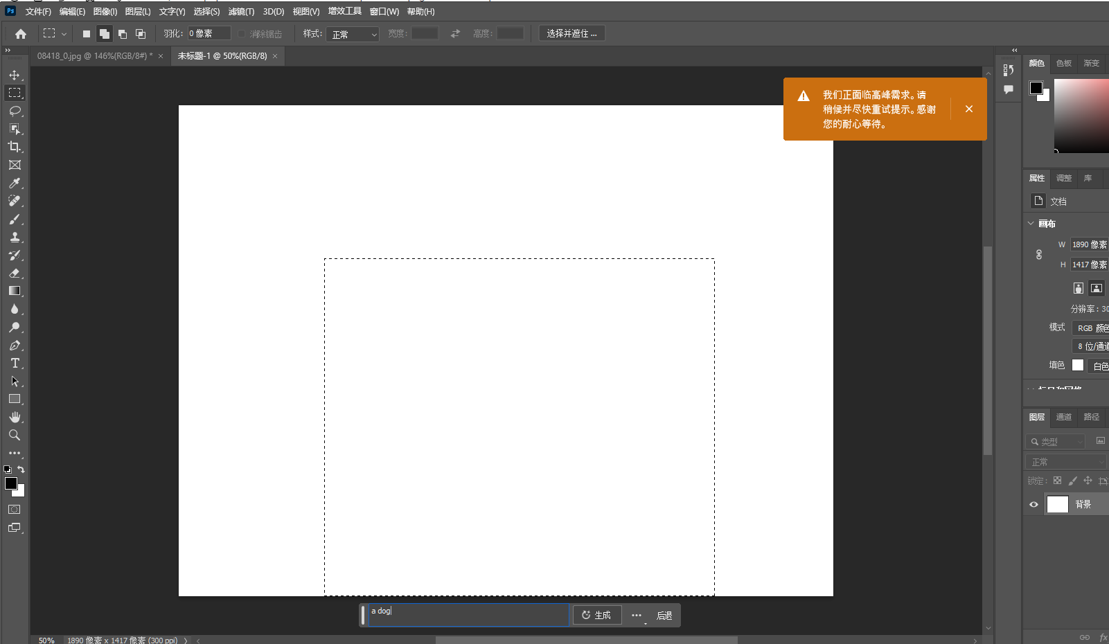This screenshot has width=1109, height=644.
Task: Click the Home button in options bar
Action: [x=21, y=33]
